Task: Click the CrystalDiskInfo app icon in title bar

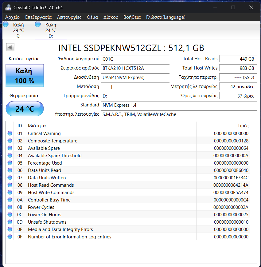Action: [x=8, y=7]
